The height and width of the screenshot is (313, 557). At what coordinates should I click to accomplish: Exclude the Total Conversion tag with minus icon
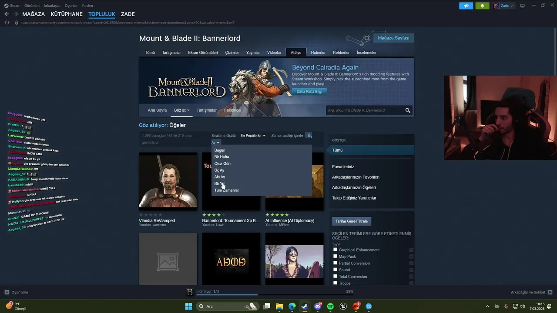tap(411, 276)
